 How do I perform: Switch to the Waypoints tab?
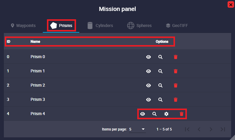tap(23, 26)
